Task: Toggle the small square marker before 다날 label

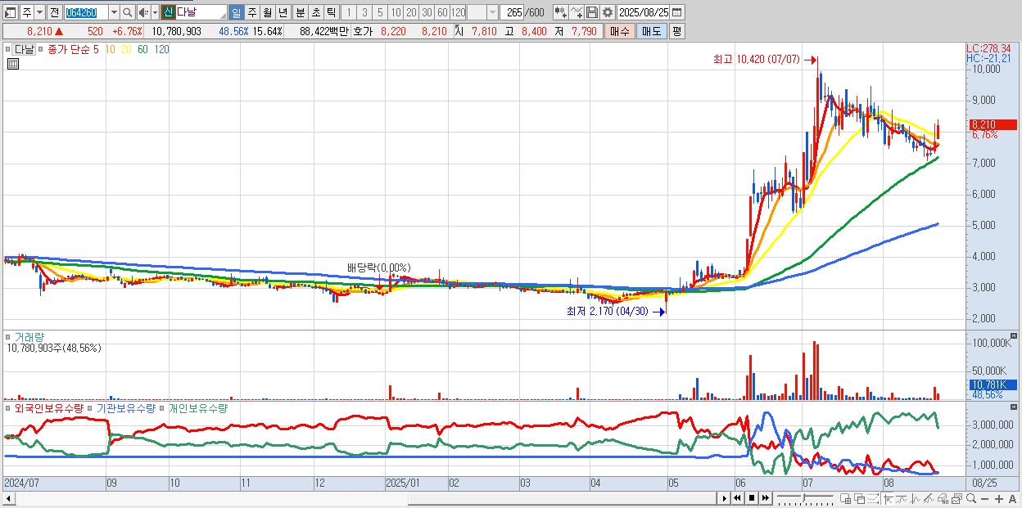Action: tap(8, 49)
